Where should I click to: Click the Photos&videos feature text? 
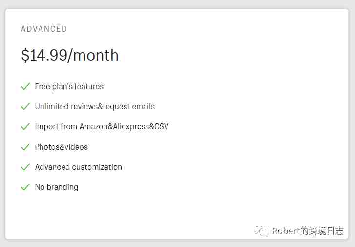pos(62,147)
